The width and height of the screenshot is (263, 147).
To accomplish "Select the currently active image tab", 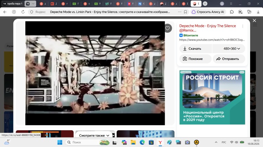I will pyautogui.click(x=196, y=4).
